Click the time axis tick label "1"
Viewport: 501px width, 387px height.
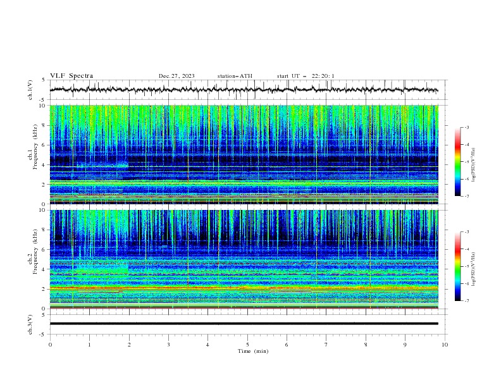[89, 345]
